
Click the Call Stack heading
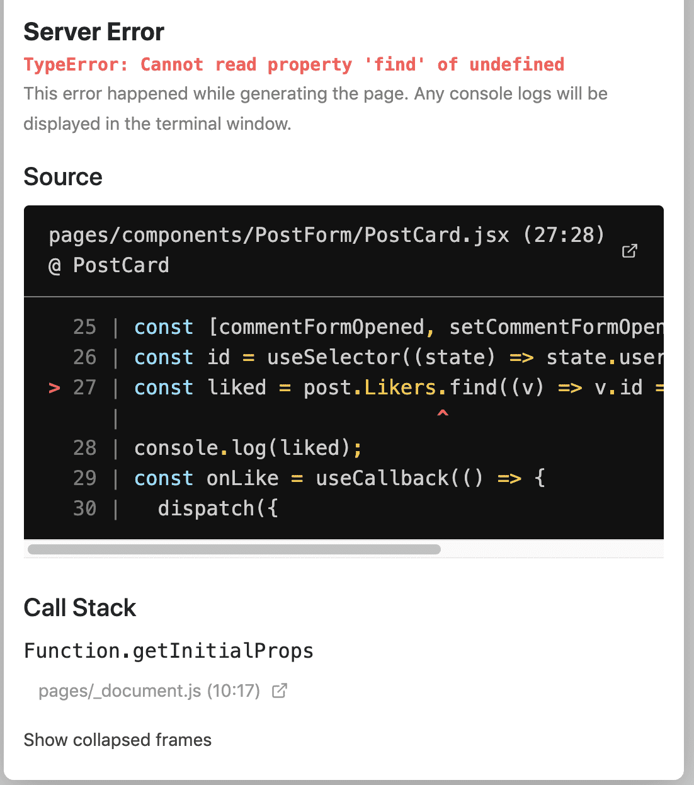80,608
